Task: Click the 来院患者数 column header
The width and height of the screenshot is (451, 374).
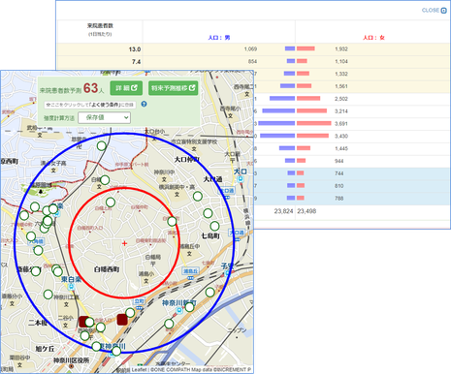Action: (100, 25)
